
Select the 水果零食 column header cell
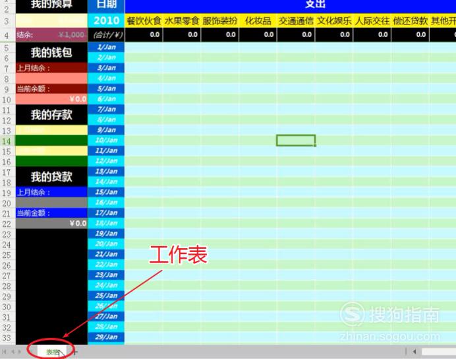click(182, 20)
